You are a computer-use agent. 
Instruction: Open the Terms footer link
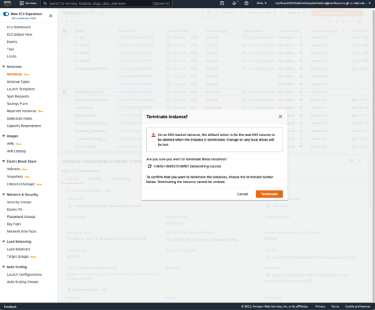[335, 306]
